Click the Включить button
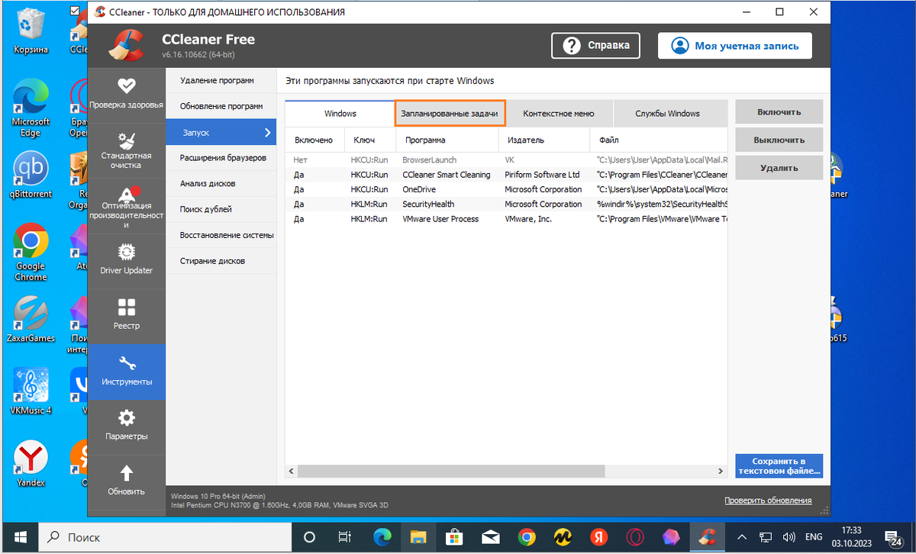The height and width of the screenshot is (554, 916). [779, 111]
